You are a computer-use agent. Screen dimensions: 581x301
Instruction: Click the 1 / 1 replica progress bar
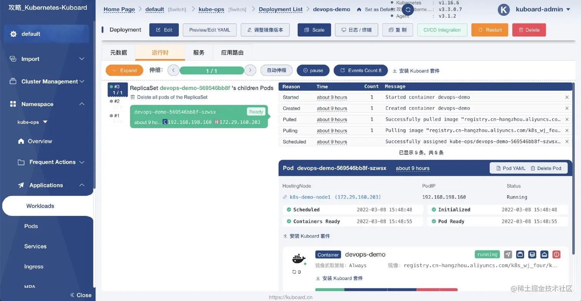pos(212,71)
